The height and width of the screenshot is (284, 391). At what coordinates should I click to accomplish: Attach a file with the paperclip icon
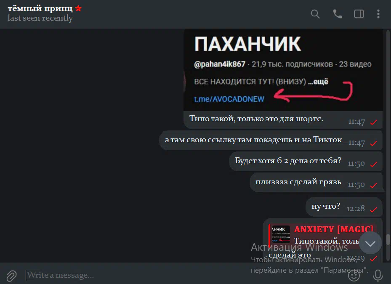(11, 276)
